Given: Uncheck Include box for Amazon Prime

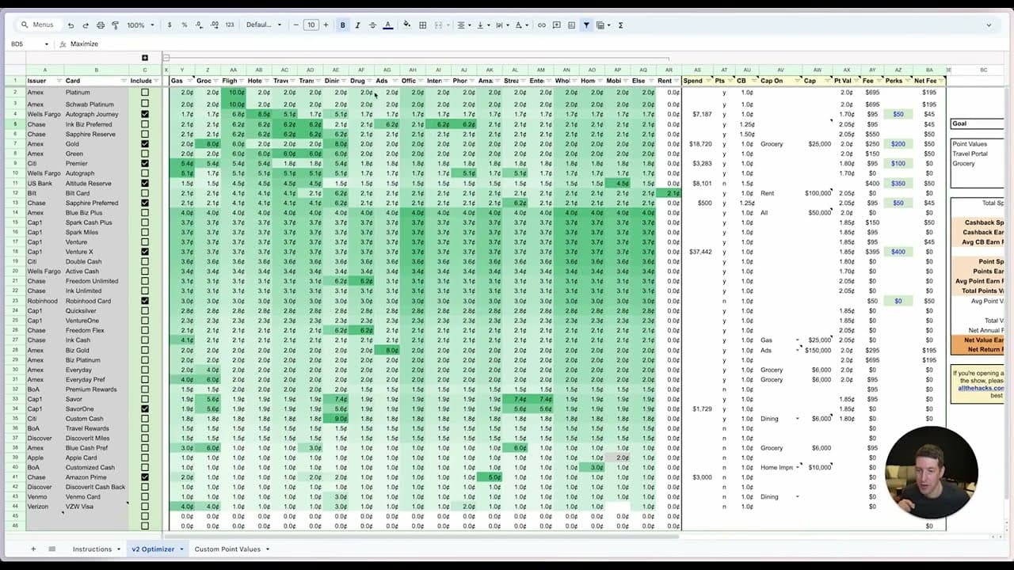Looking at the screenshot, I should tap(144, 477).
